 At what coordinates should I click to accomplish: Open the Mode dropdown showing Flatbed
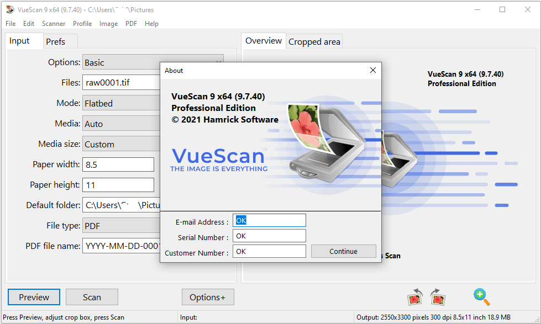point(121,103)
